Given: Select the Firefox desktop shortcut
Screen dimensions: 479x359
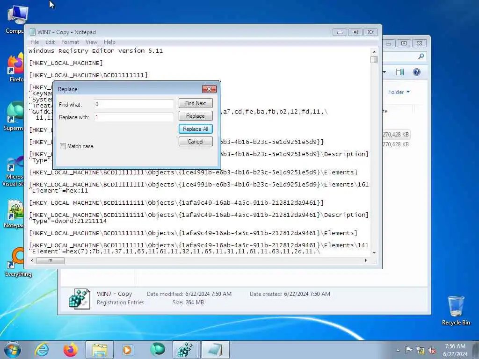Looking at the screenshot, I should pos(15,68).
